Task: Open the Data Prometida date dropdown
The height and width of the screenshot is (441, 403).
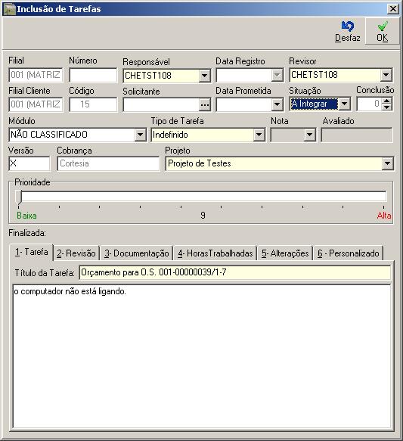Action: coord(277,104)
